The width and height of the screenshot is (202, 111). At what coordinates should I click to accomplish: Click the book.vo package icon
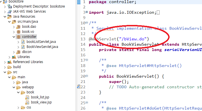(x=18, y=32)
